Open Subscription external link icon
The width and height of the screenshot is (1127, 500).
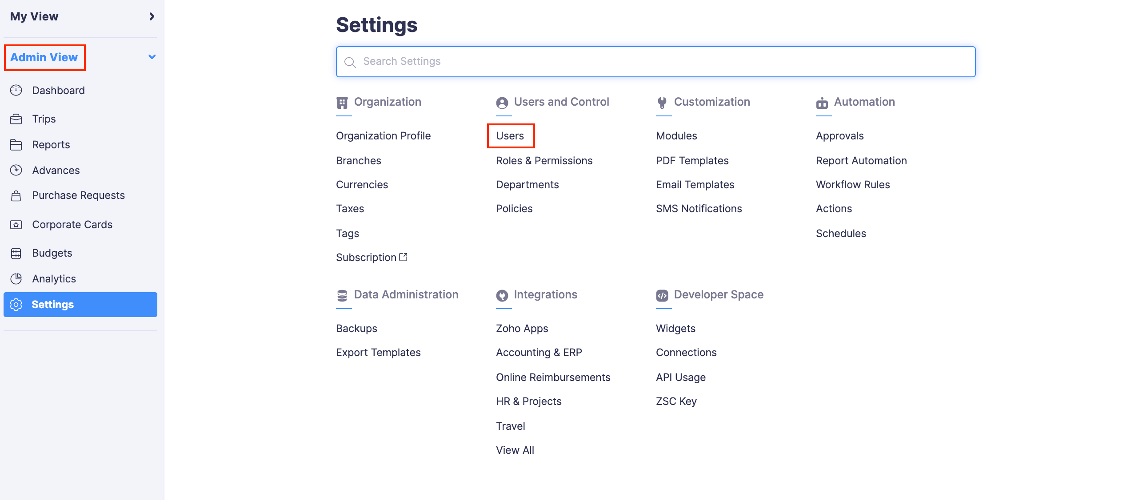click(x=404, y=257)
